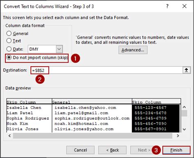Click the vertical scrollbar thumb in preview
The height and width of the screenshot is (158, 194).
tap(185, 113)
